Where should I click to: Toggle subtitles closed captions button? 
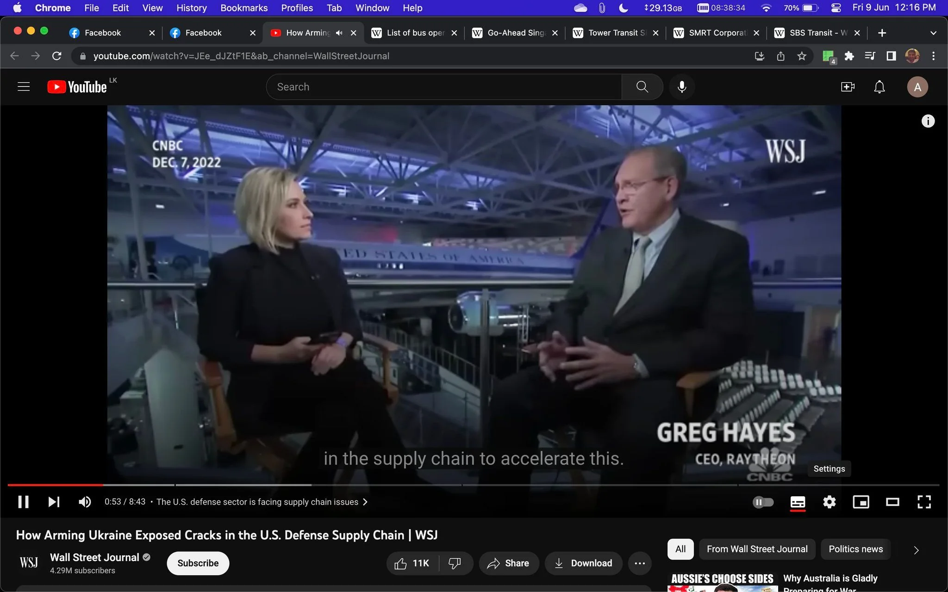tap(798, 502)
